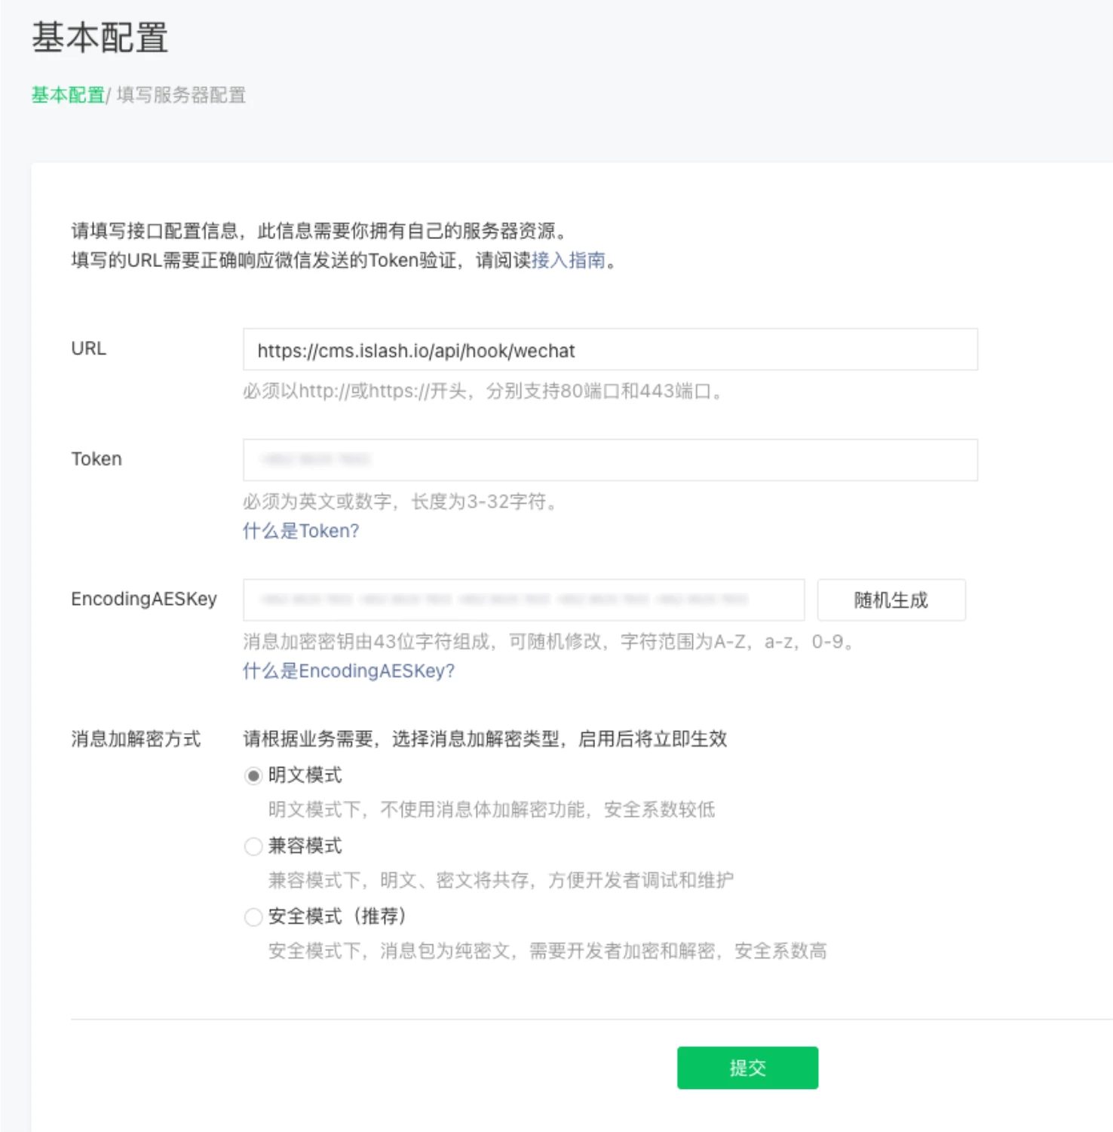Submit the form with 提交 button

click(747, 1067)
